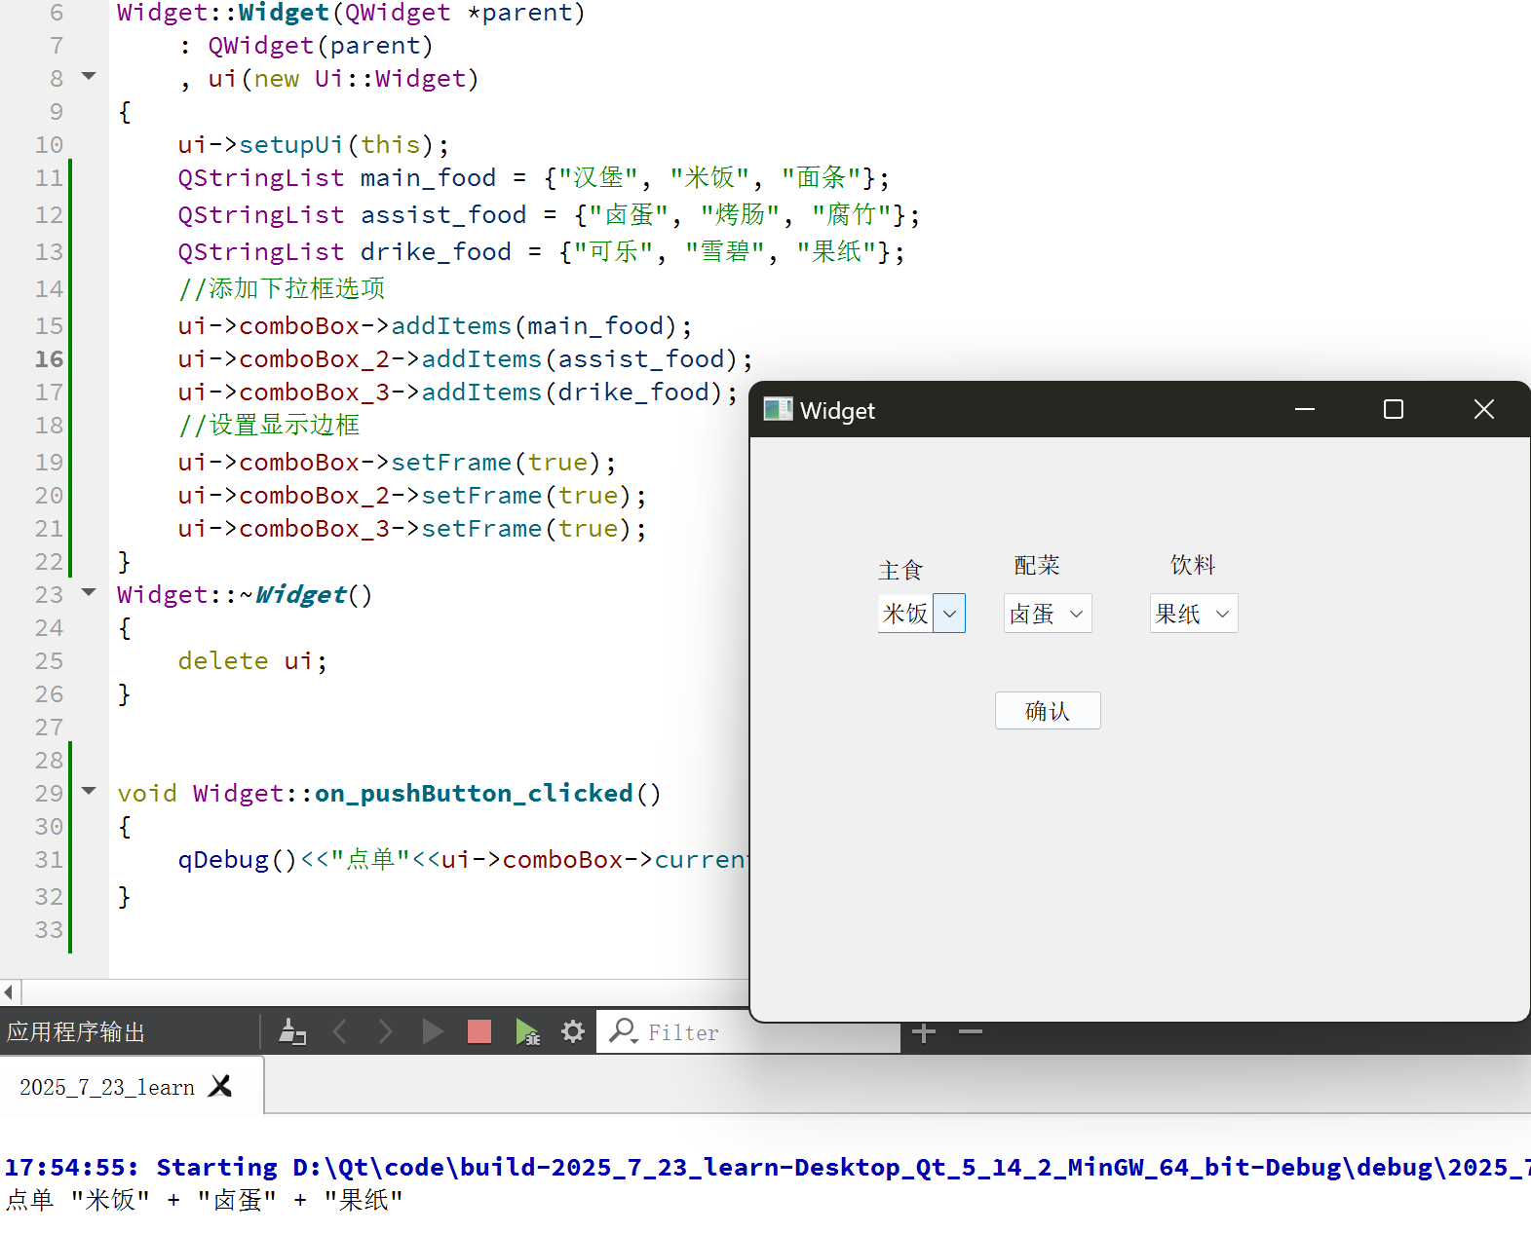The image size is (1531, 1233).
Task: Collapse the destructor fold arrow at line 23
Action: [89, 592]
